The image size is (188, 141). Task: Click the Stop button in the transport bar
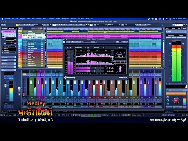pyautogui.click(x=89, y=115)
